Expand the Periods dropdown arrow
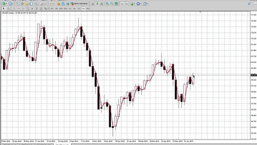This screenshot has width=257, height=145. (141, 4)
